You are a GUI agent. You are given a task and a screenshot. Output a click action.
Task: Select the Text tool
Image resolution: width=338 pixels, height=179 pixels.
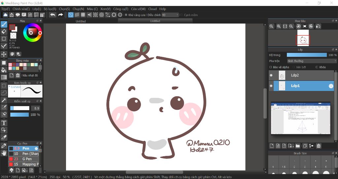[x=4, y=123]
